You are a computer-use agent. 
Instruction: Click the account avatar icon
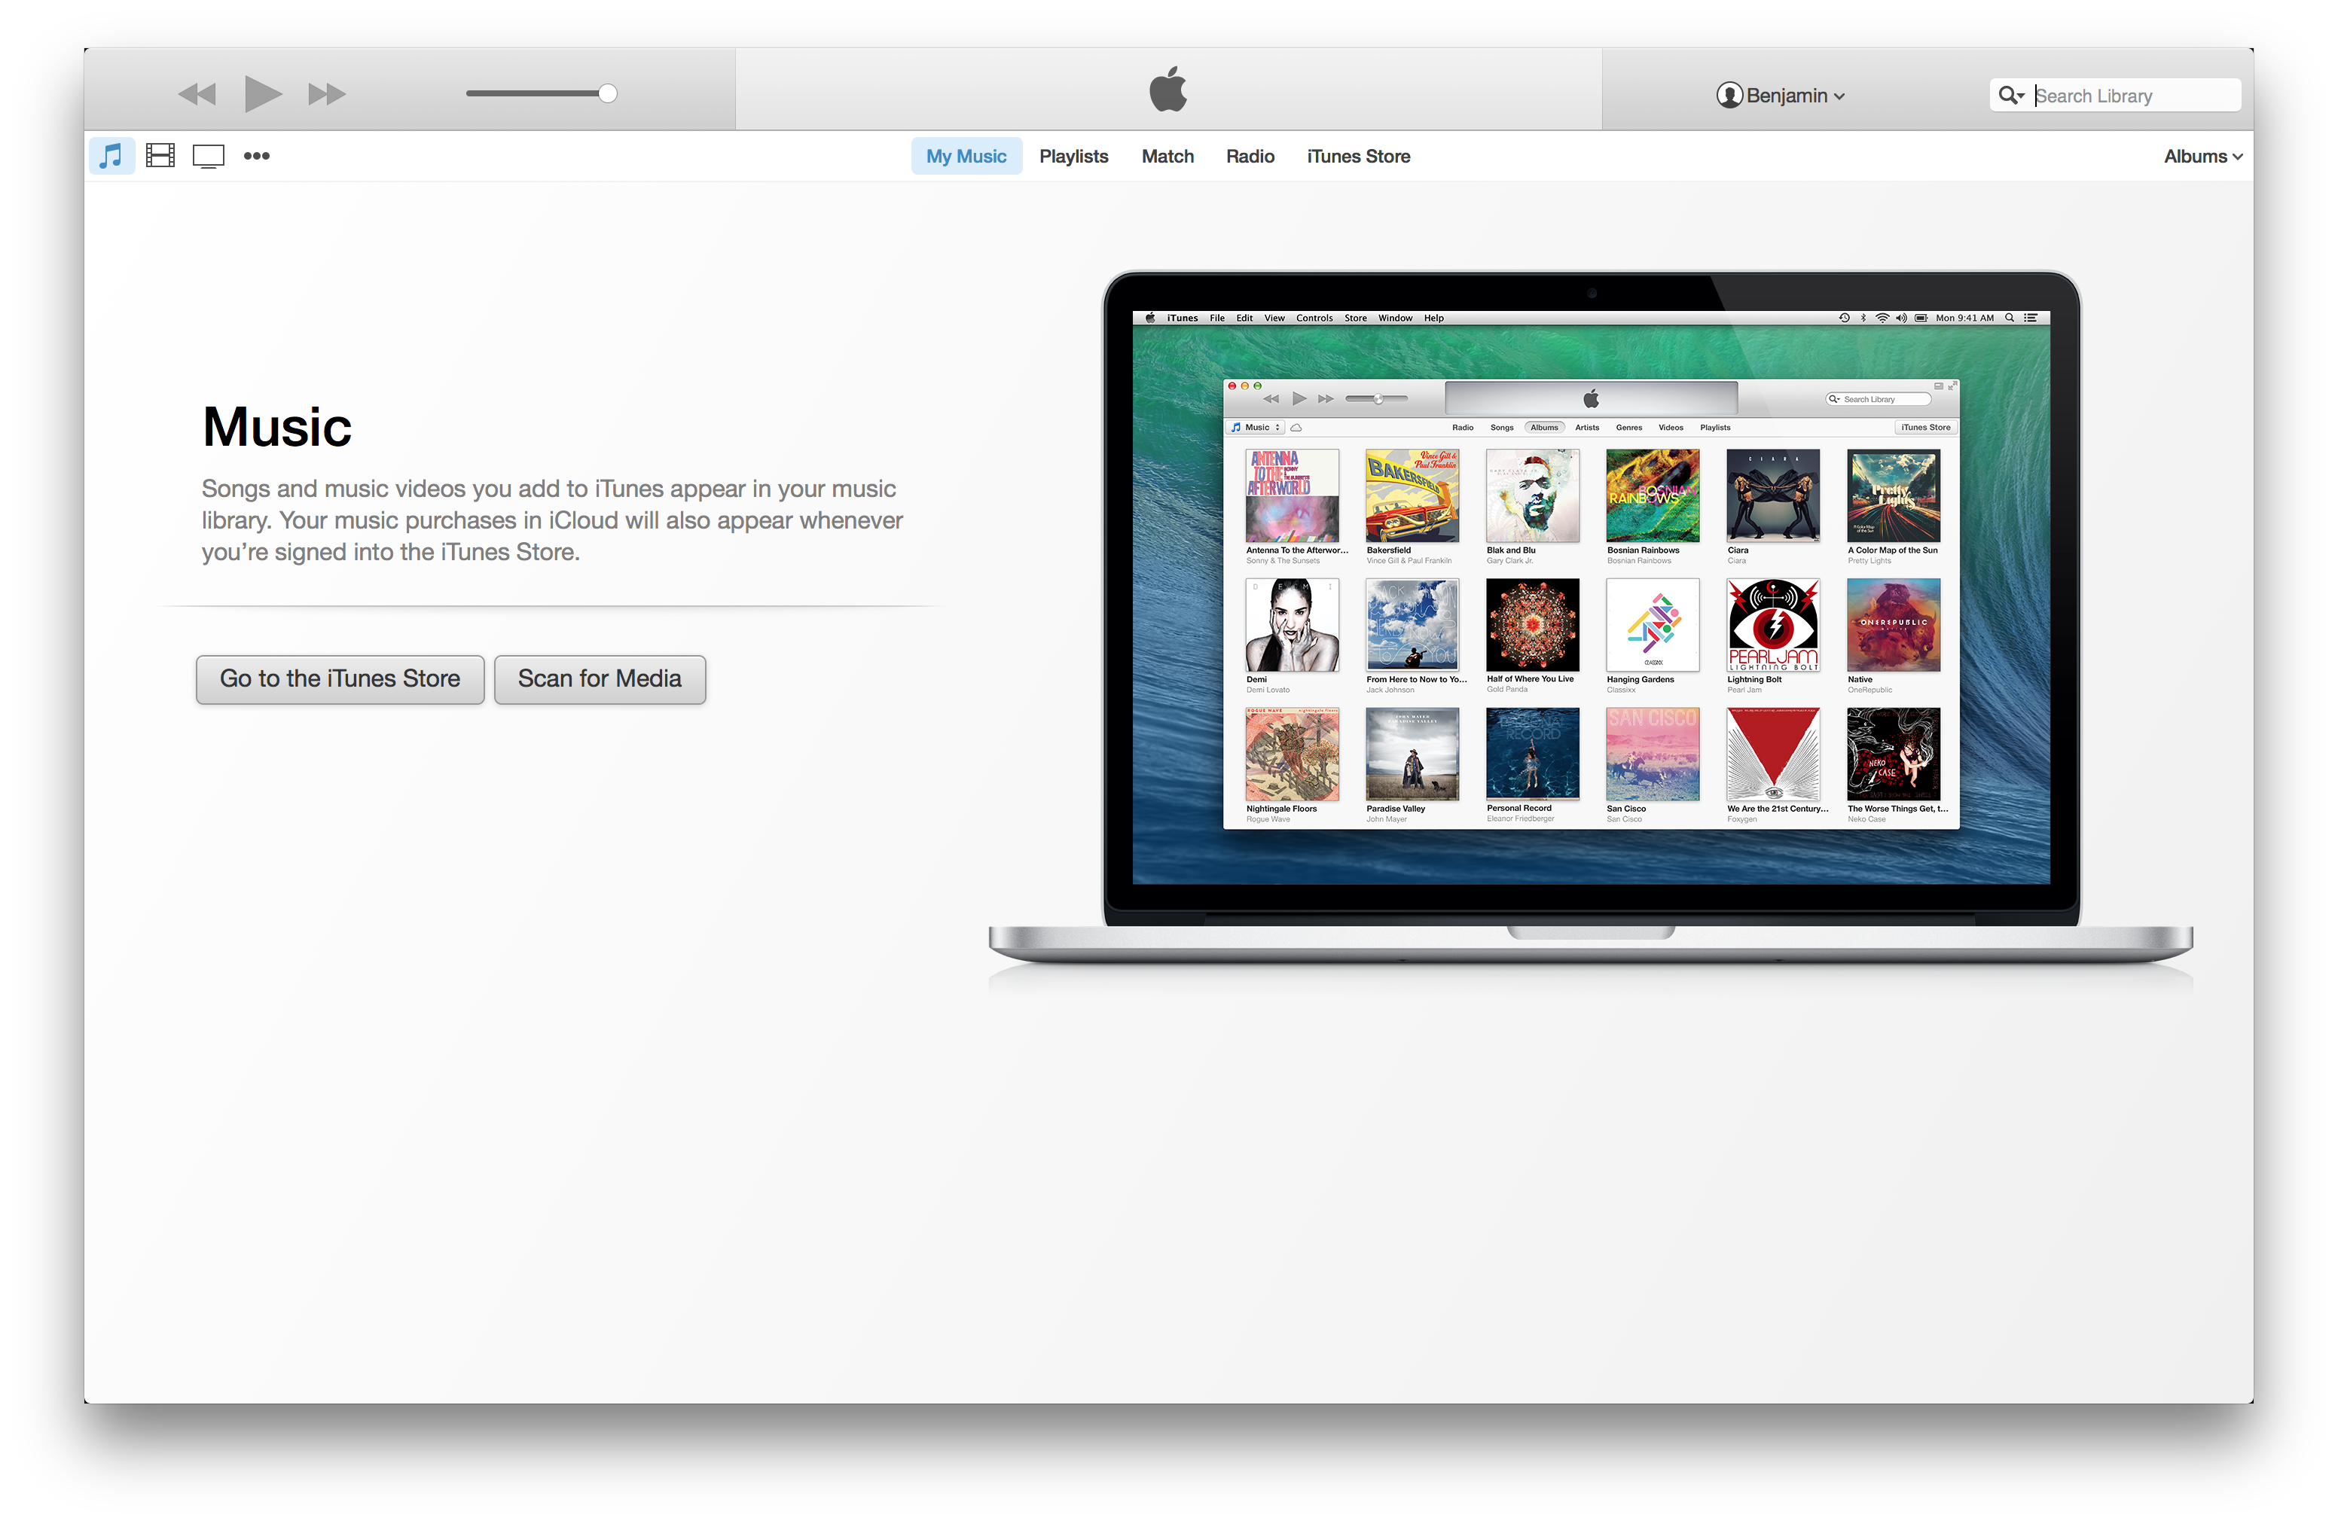tap(1729, 95)
